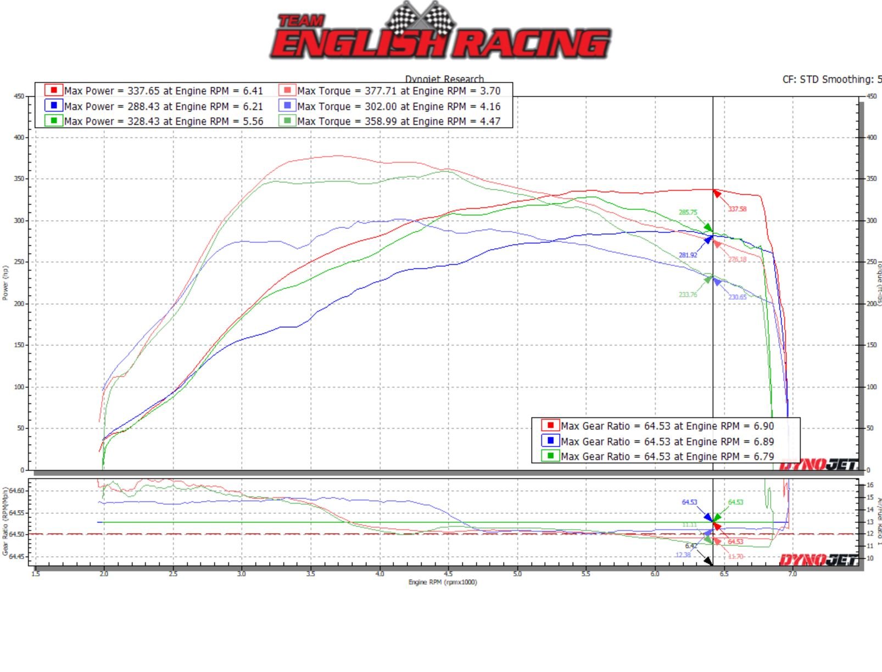The image size is (882, 672).
Task: Click the Engine RPM axis label
Action: tap(443, 583)
